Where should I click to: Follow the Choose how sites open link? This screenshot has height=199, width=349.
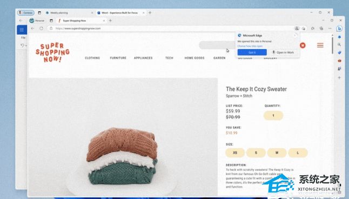click(x=250, y=46)
